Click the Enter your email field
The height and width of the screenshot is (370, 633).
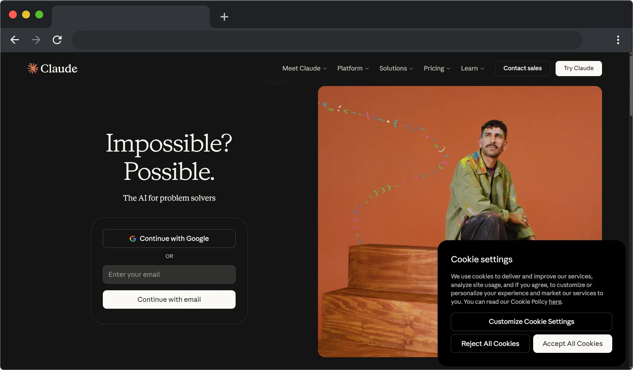169,274
